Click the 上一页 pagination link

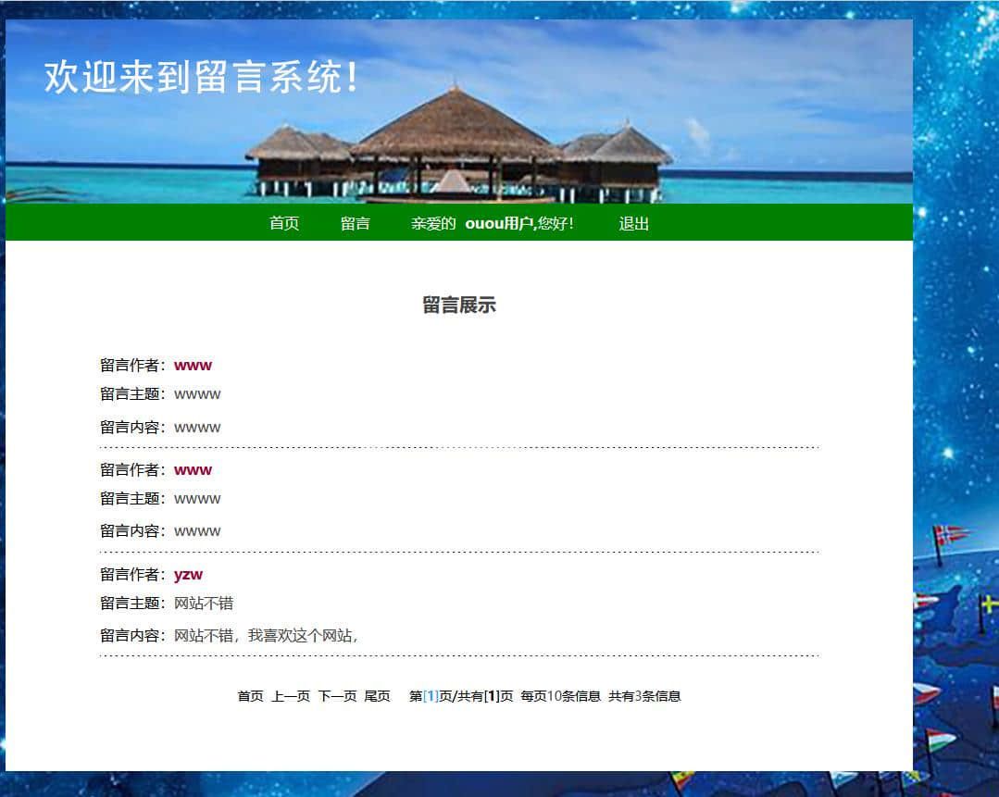tap(290, 696)
